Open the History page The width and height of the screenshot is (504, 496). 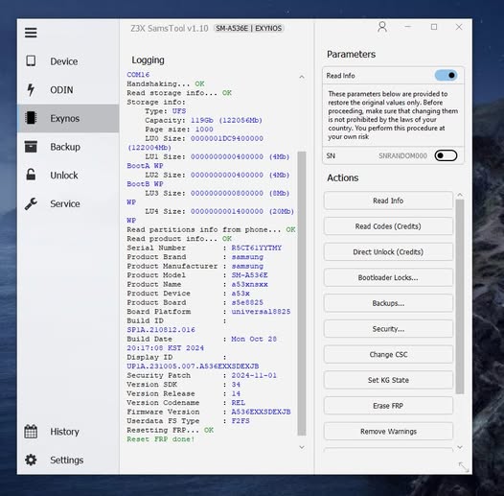[68, 432]
